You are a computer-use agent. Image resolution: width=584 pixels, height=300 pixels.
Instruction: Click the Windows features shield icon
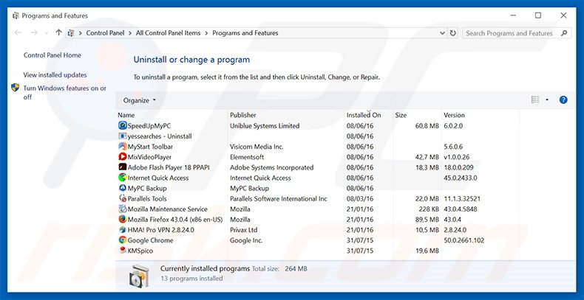coord(16,88)
